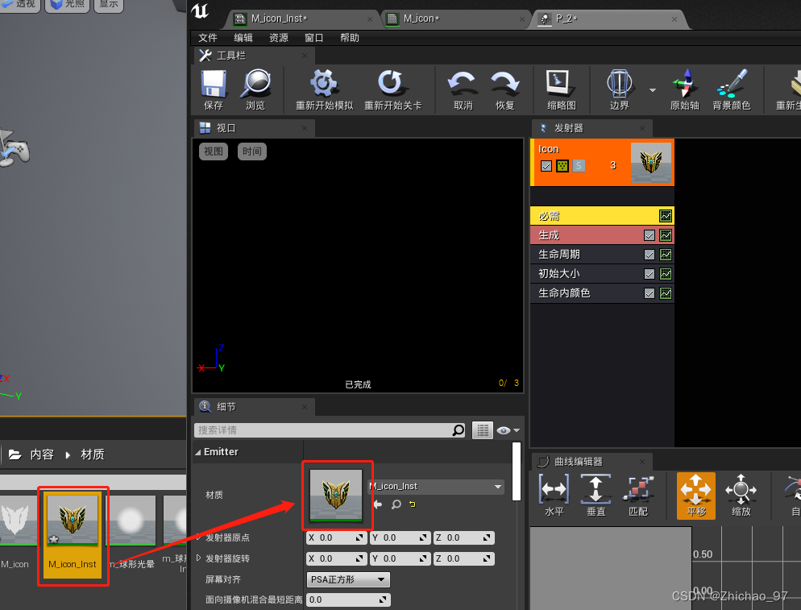Image resolution: width=801 pixels, height=610 pixels.
Task: Open the 边界 options dropdown arrow
Action: coord(653,90)
